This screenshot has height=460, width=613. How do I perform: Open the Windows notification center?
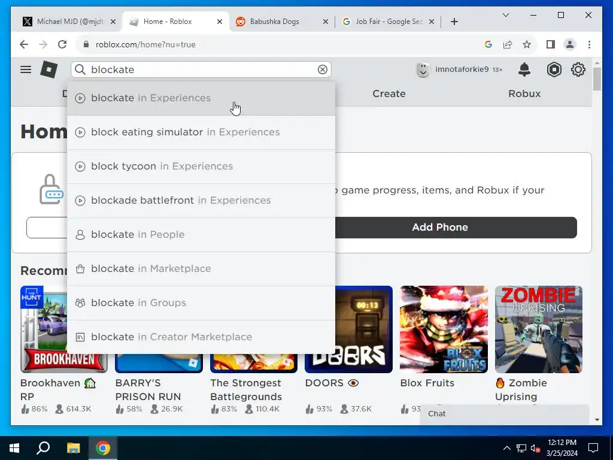point(593,448)
